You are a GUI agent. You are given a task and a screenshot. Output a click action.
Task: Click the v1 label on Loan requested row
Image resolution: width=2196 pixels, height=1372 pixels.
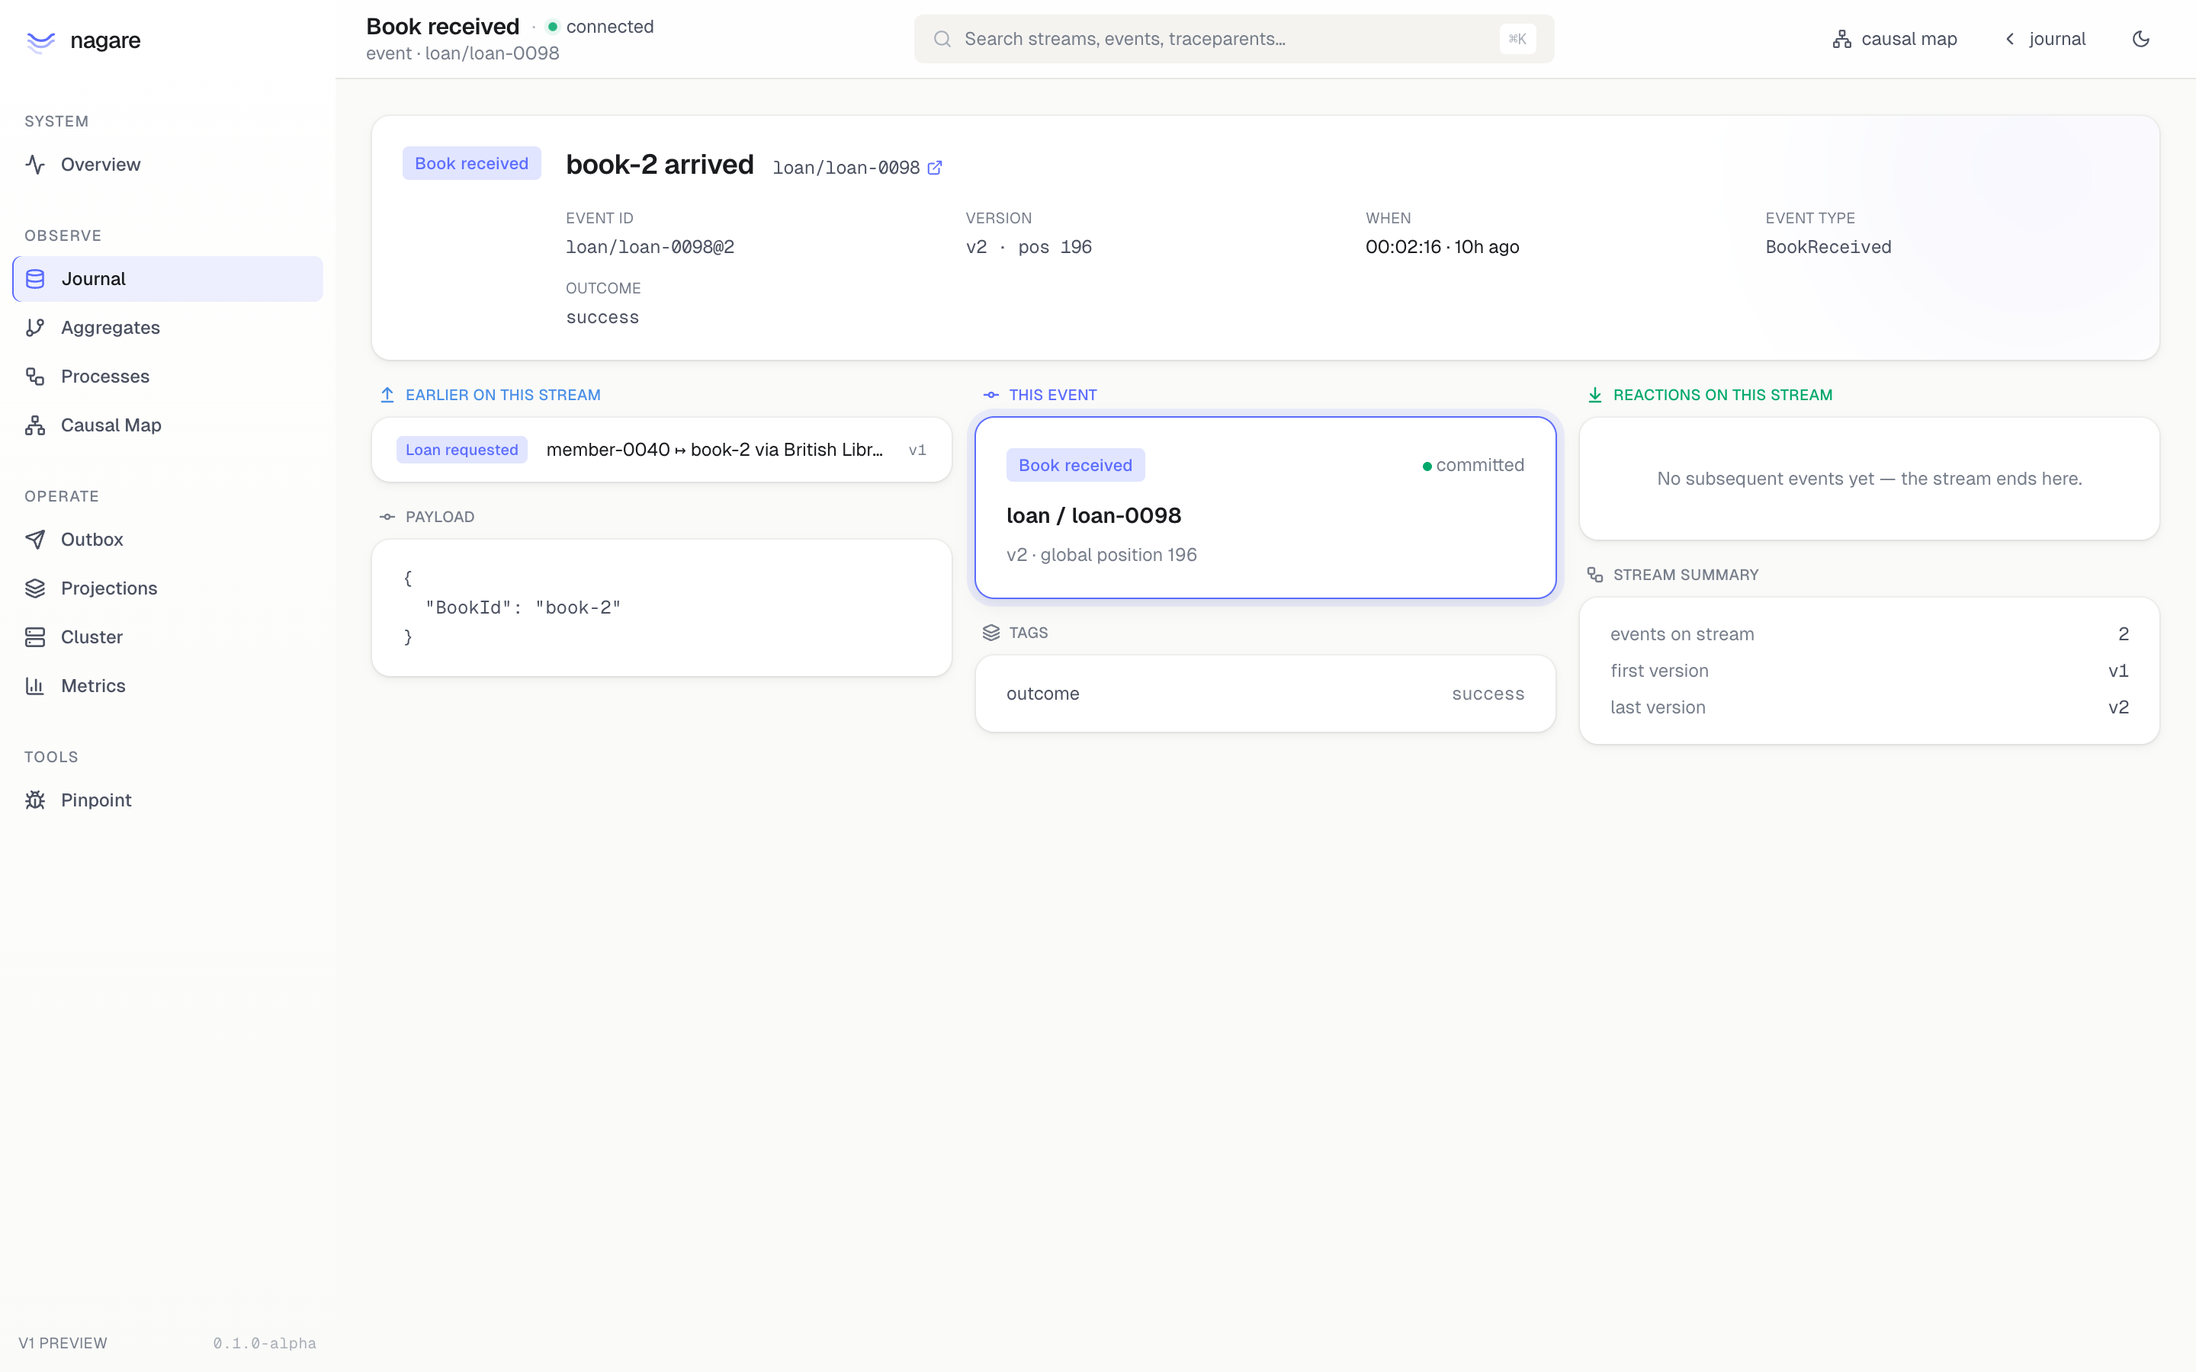917,450
